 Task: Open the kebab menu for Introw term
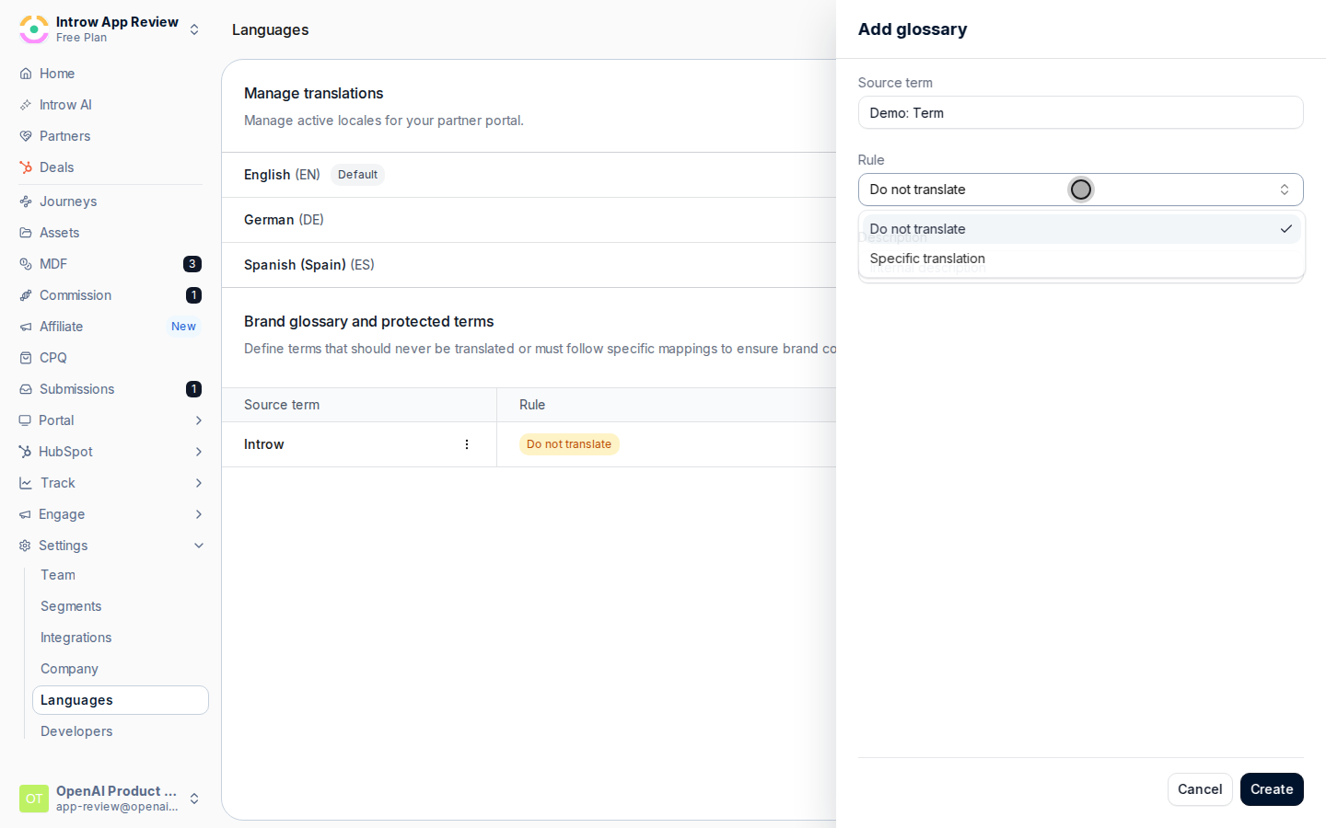(x=467, y=444)
